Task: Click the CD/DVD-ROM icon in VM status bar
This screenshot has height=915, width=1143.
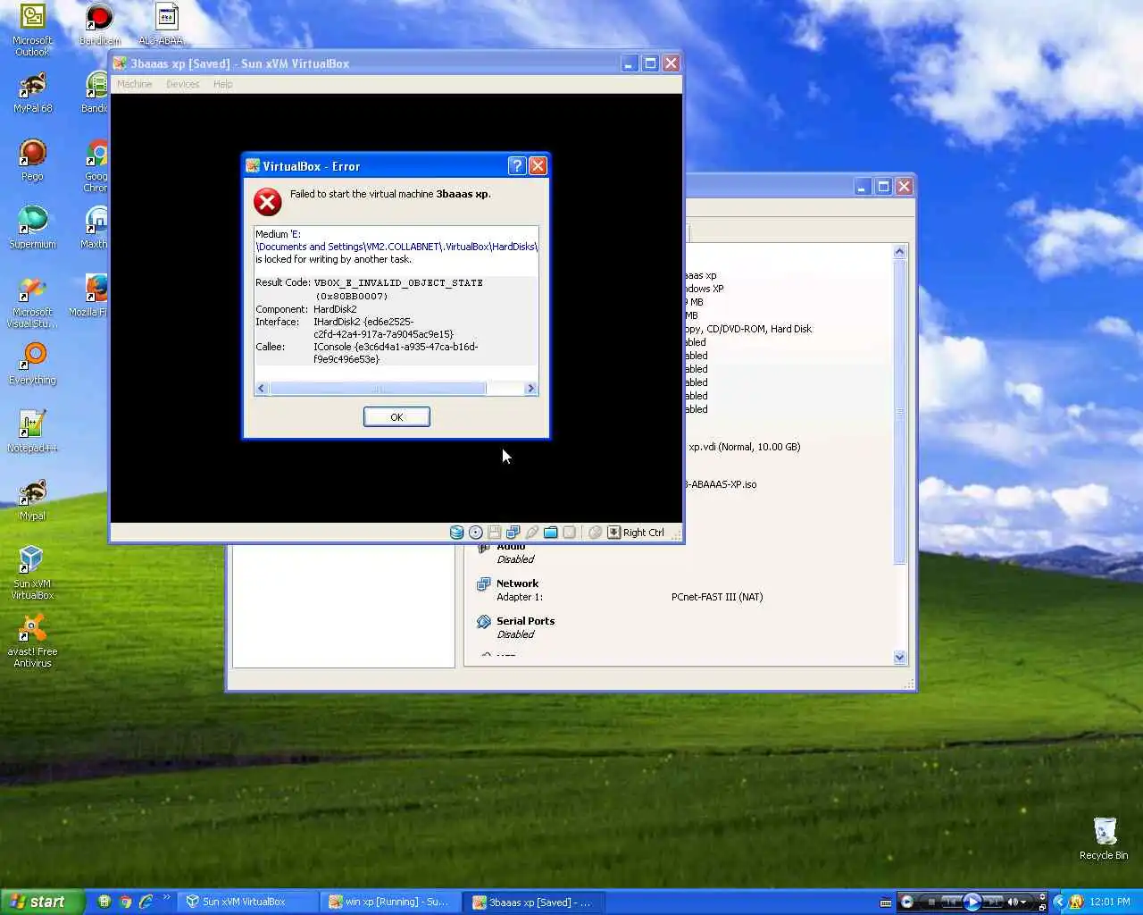Action: point(476,533)
